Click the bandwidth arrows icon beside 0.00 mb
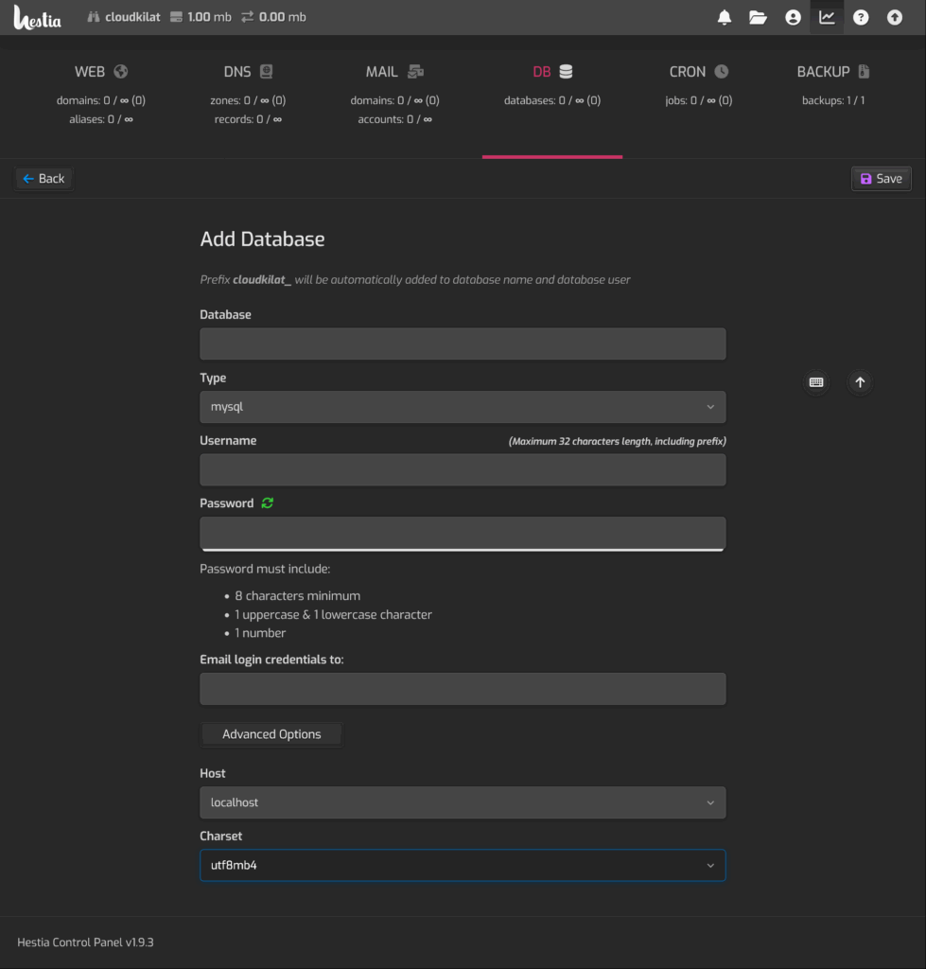This screenshot has height=969, width=926. 248,17
